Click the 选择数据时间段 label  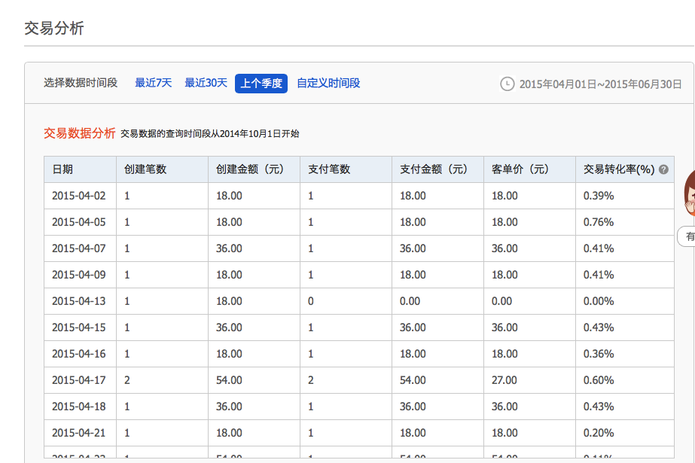pyautogui.click(x=81, y=83)
